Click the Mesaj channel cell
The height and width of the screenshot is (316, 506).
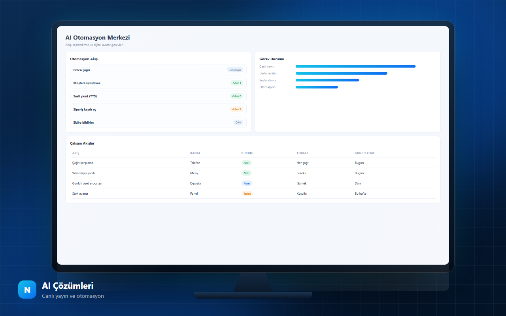pyautogui.click(x=194, y=173)
